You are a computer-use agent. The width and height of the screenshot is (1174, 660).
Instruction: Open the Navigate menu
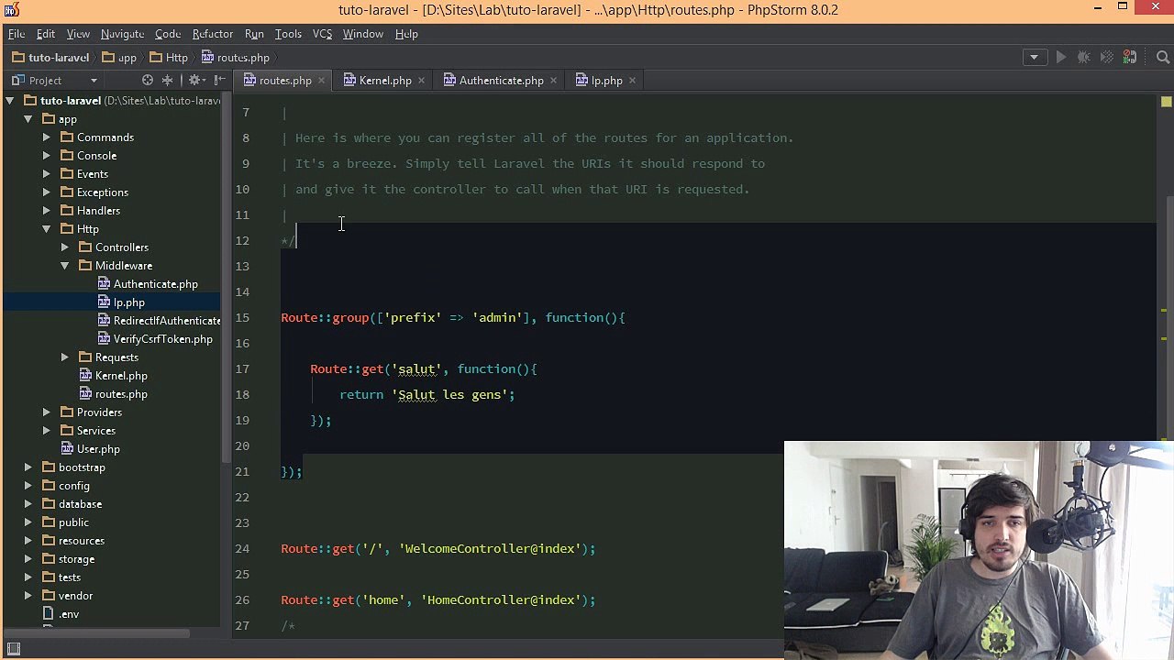pyautogui.click(x=122, y=34)
